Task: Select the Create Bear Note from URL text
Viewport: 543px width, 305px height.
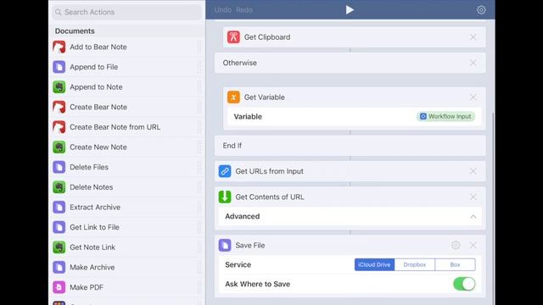Action: pyautogui.click(x=115, y=127)
